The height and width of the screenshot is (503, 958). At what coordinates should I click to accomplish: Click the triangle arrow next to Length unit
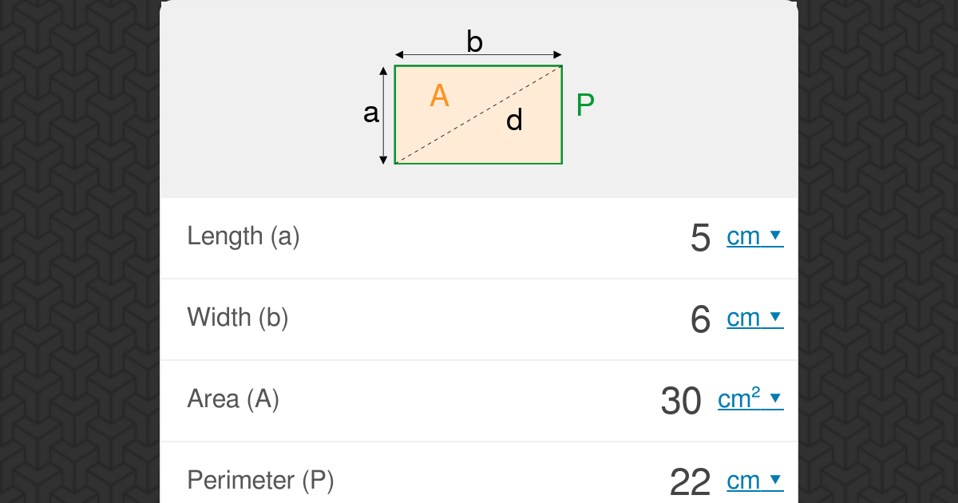[x=774, y=235]
